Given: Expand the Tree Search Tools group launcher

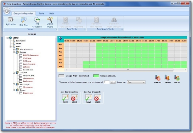Looking at the screenshot, I should 122,29.
